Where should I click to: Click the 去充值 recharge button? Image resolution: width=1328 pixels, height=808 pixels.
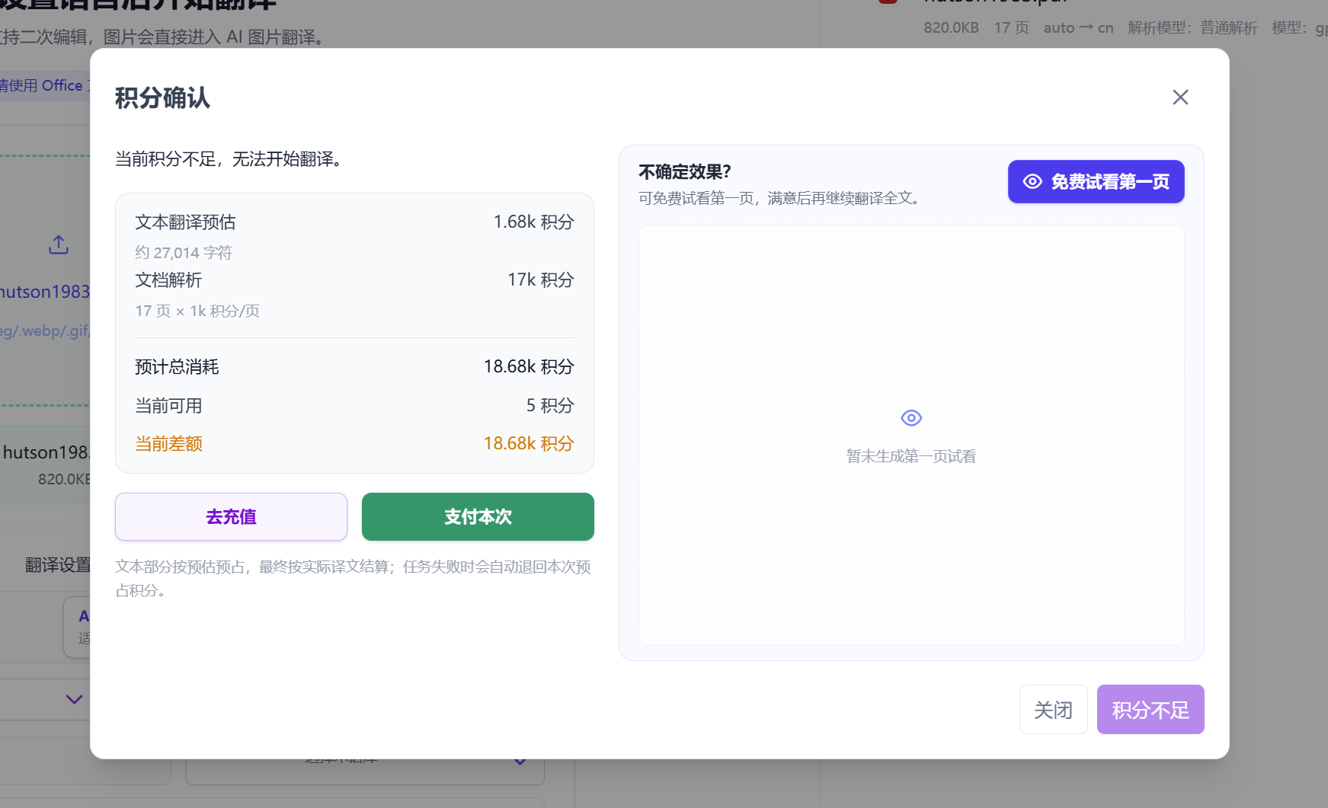click(x=231, y=516)
